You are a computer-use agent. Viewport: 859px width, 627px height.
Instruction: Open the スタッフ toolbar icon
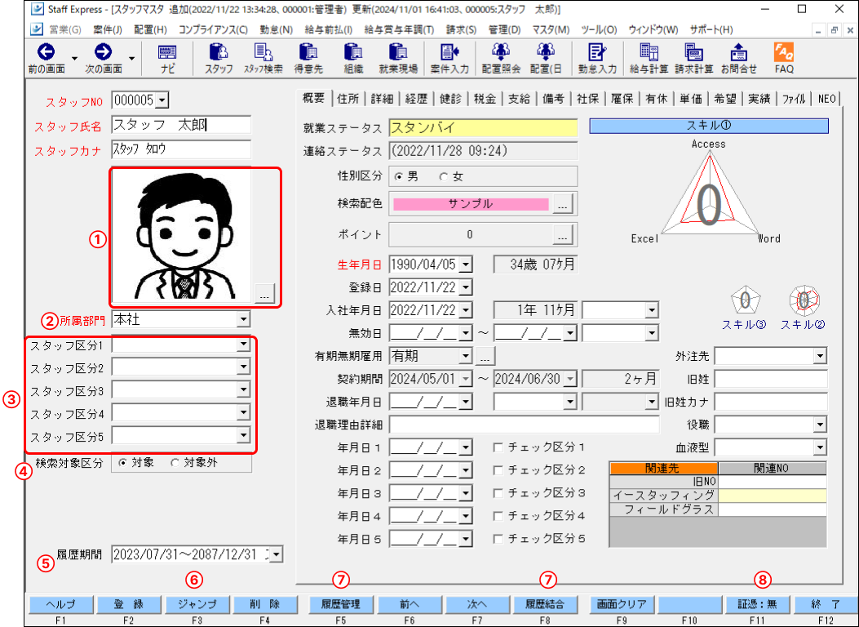(x=219, y=52)
